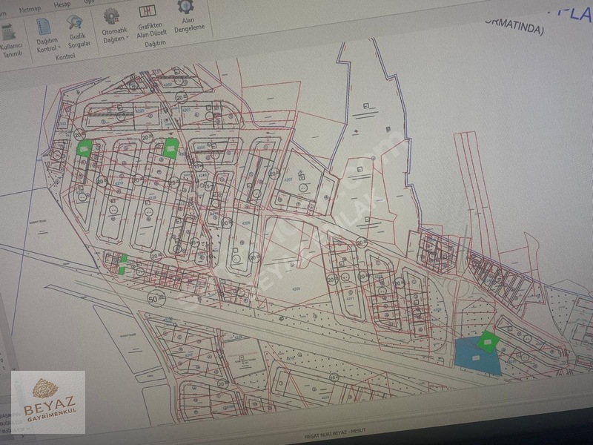Click parcel block number 4203
Viewport: 593px width, 445px height.
(x=186, y=109)
